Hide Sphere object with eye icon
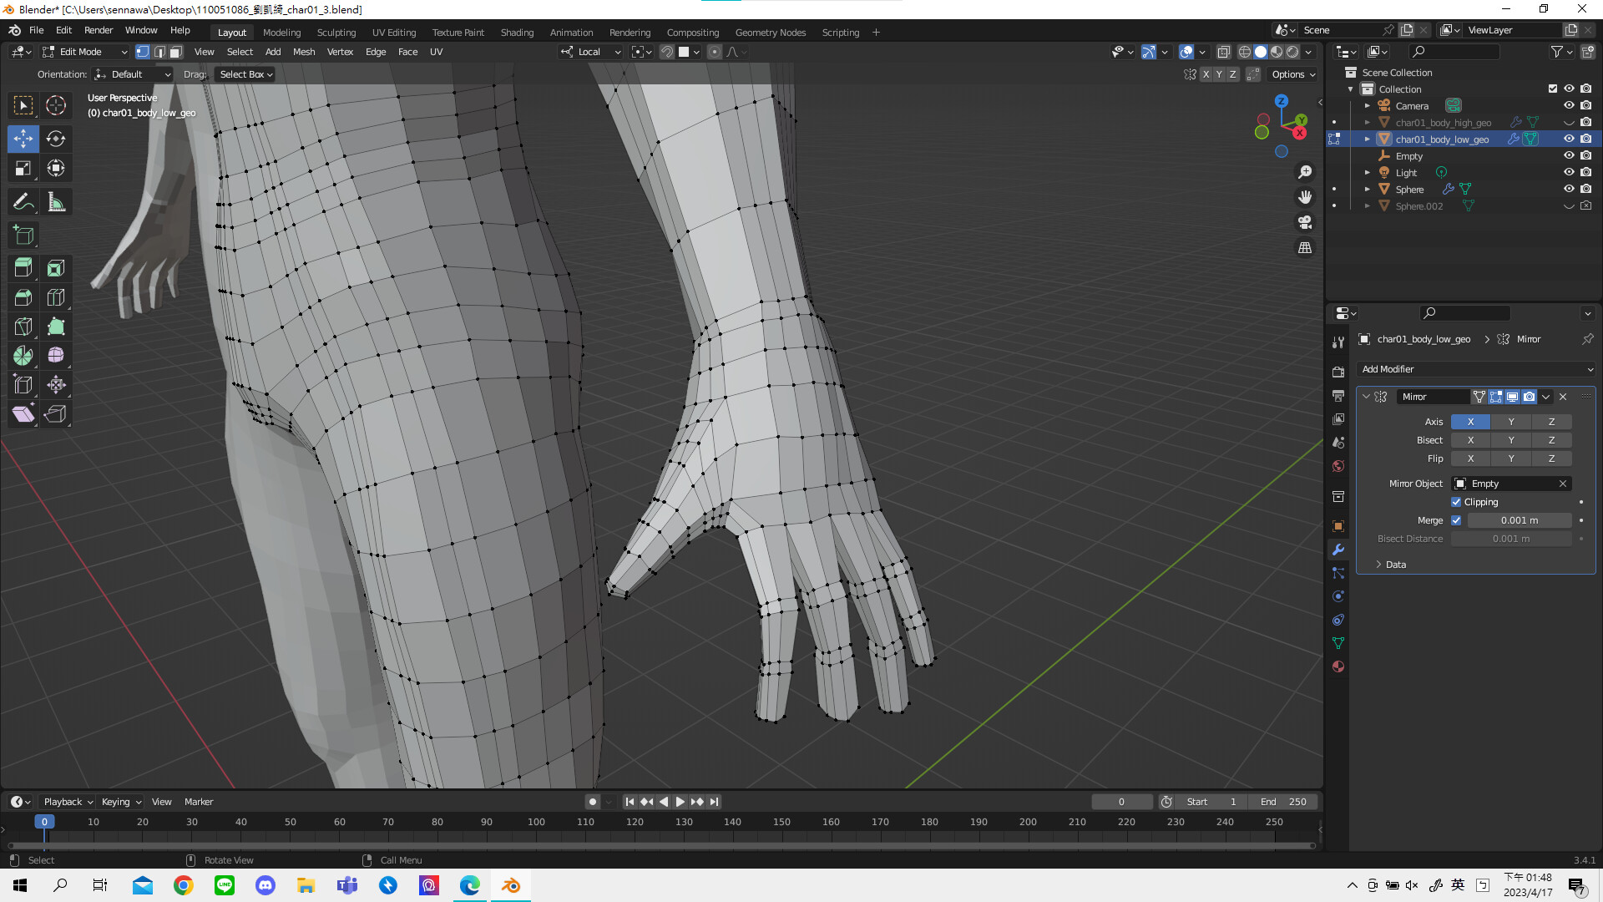The image size is (1603, 902). pyautogui.click(x=1569, y=189)
